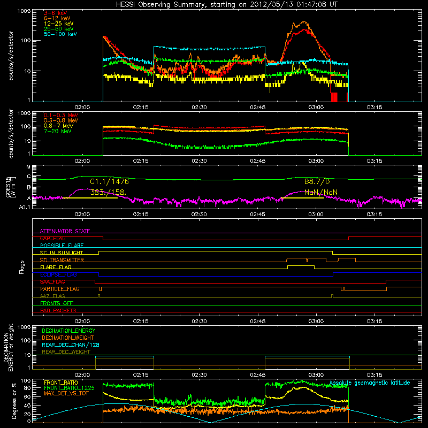
Task: Click 02:45 tick label under decimation plot
Action: pyautogui.click(x=258, y=375)
